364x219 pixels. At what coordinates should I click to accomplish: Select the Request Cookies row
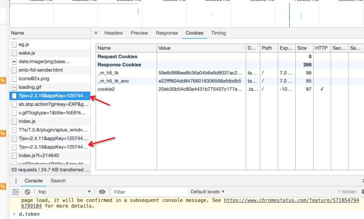point(230,57)
